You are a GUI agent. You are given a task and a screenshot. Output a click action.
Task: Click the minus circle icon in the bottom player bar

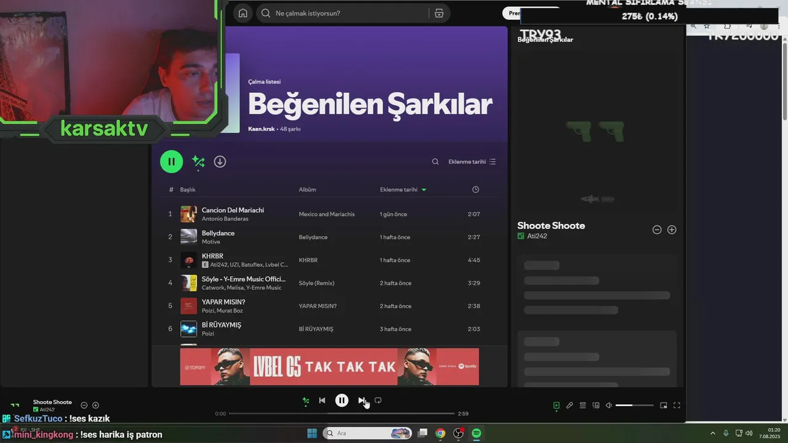(84, 405)
